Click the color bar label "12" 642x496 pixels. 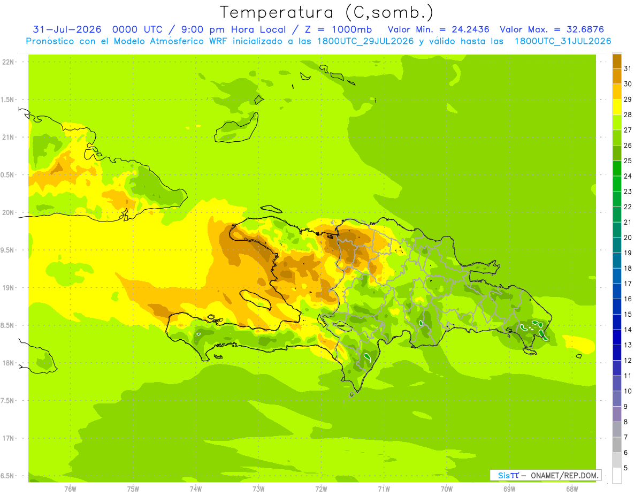pos(628,361)
